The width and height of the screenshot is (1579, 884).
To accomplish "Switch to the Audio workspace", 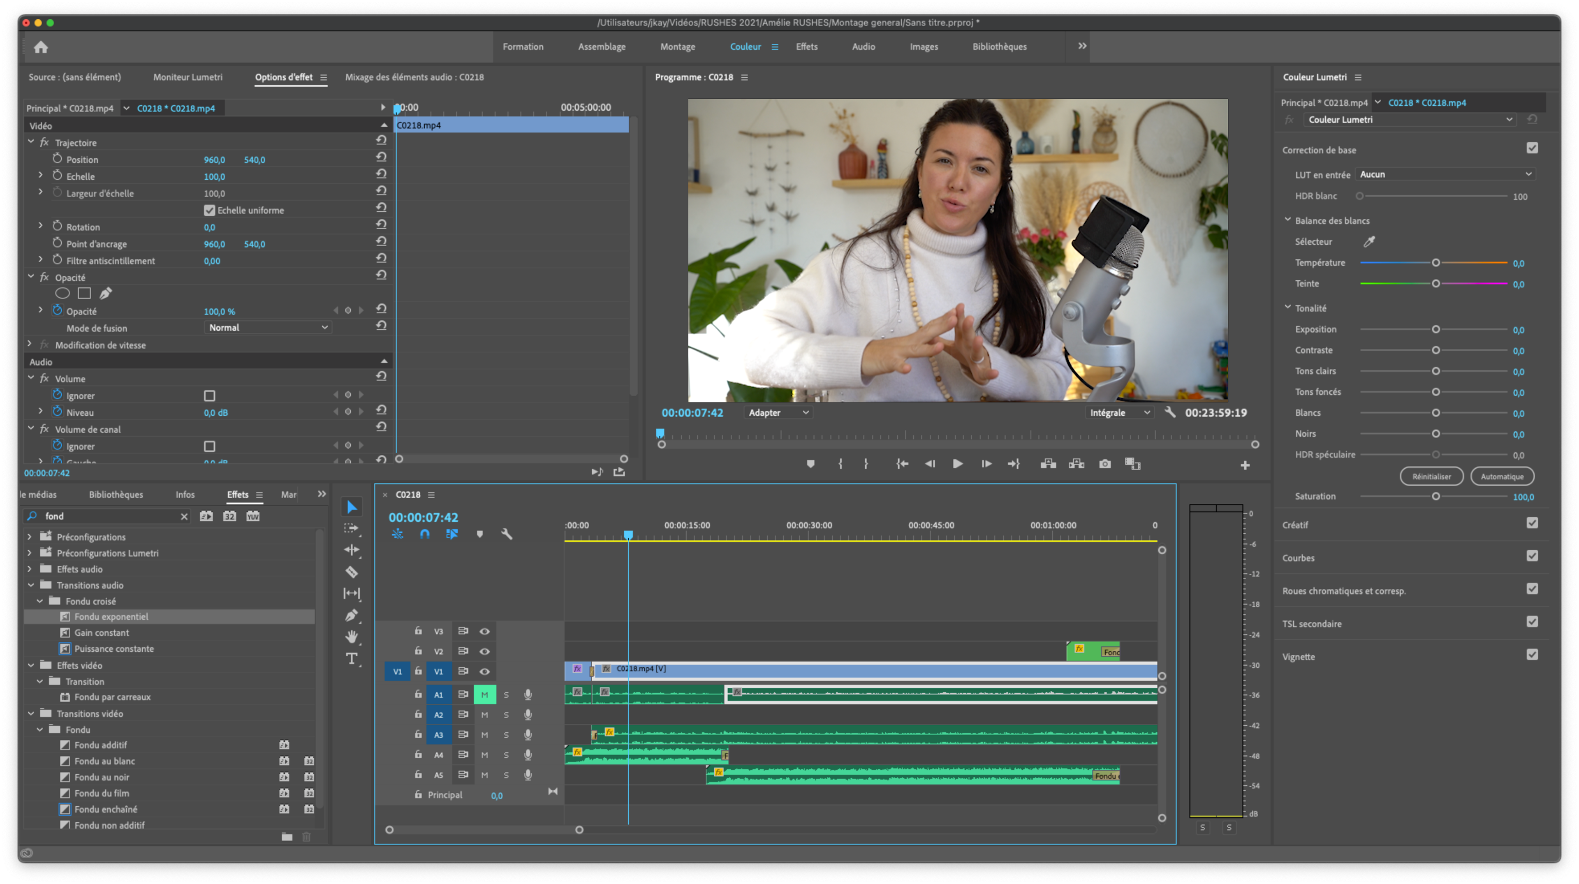I will (x=863, y=46).
